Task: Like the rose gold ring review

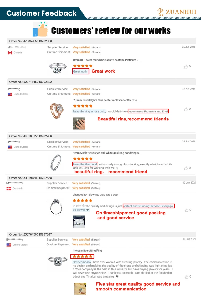Action: [186, 109]
